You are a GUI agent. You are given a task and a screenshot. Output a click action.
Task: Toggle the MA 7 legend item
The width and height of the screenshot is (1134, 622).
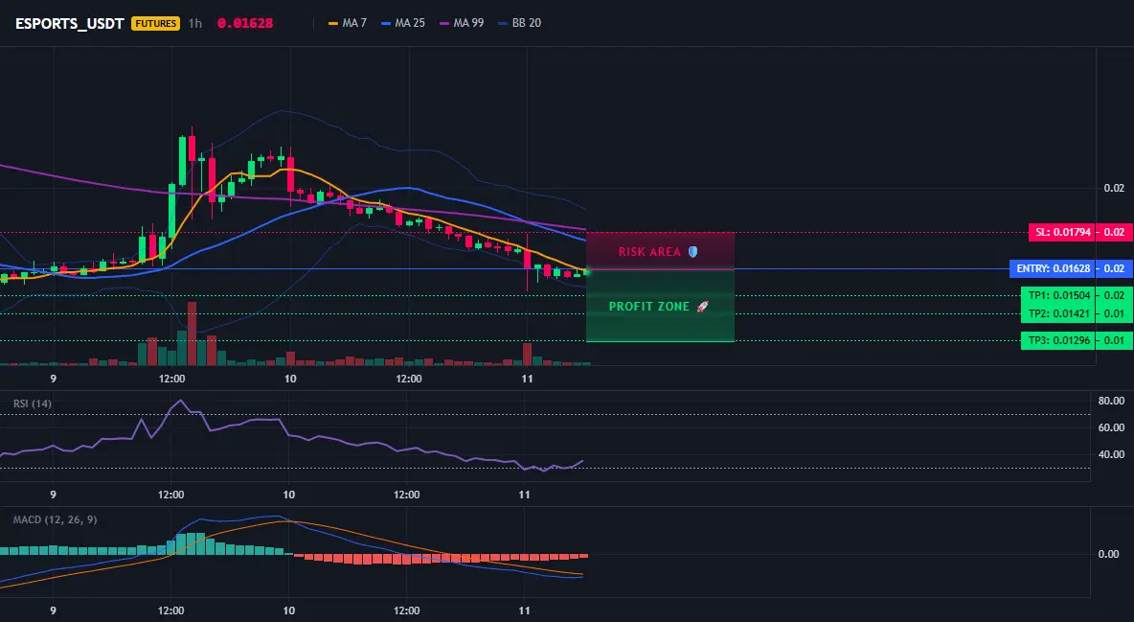pos(347,23)
